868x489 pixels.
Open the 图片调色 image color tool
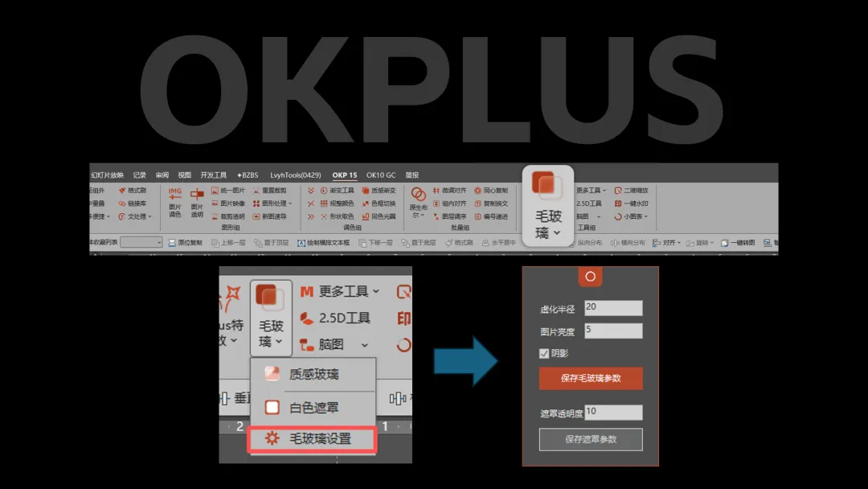175,202
